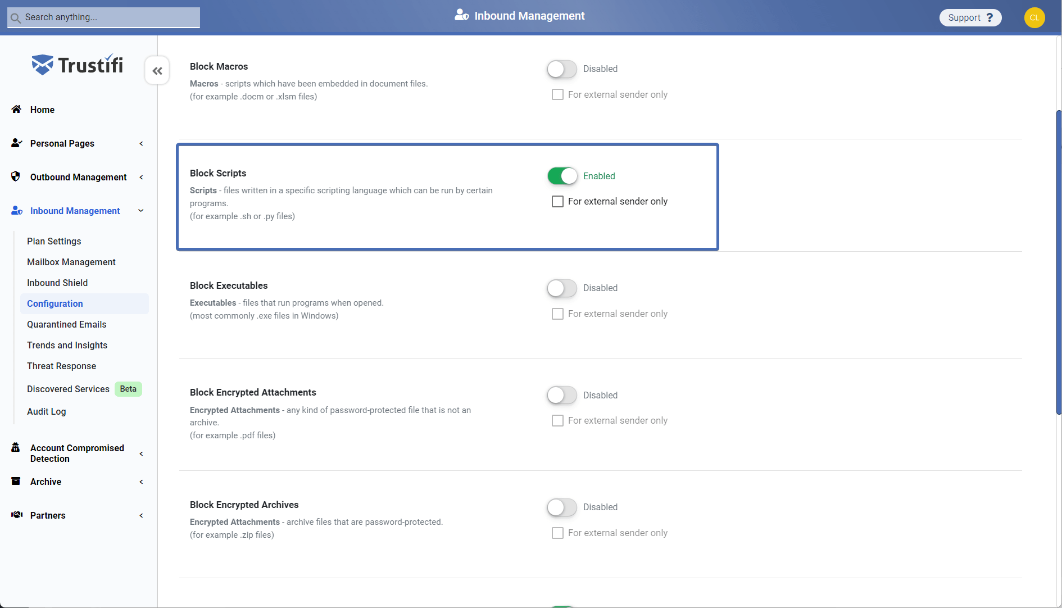The height and width of the screenshot is (608, 1062).
Task: Click the Support question mark icon
Action: point(990,17)
